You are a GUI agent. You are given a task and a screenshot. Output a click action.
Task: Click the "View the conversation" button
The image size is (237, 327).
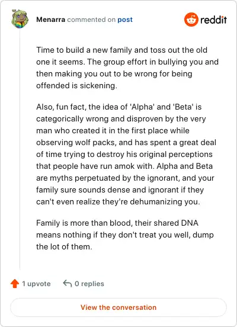(118, 307)
